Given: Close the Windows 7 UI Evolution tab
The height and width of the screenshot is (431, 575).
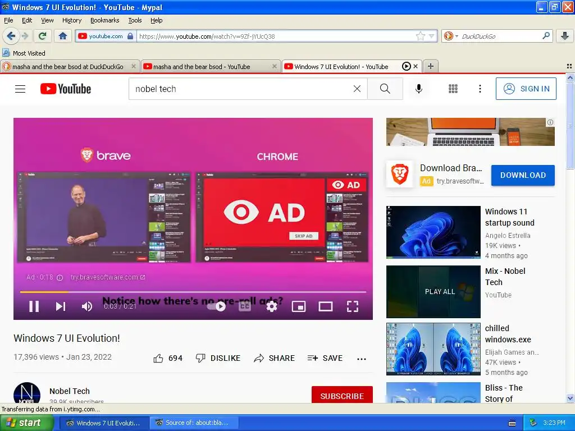Looking at the screenshot, I should (416, 66).
